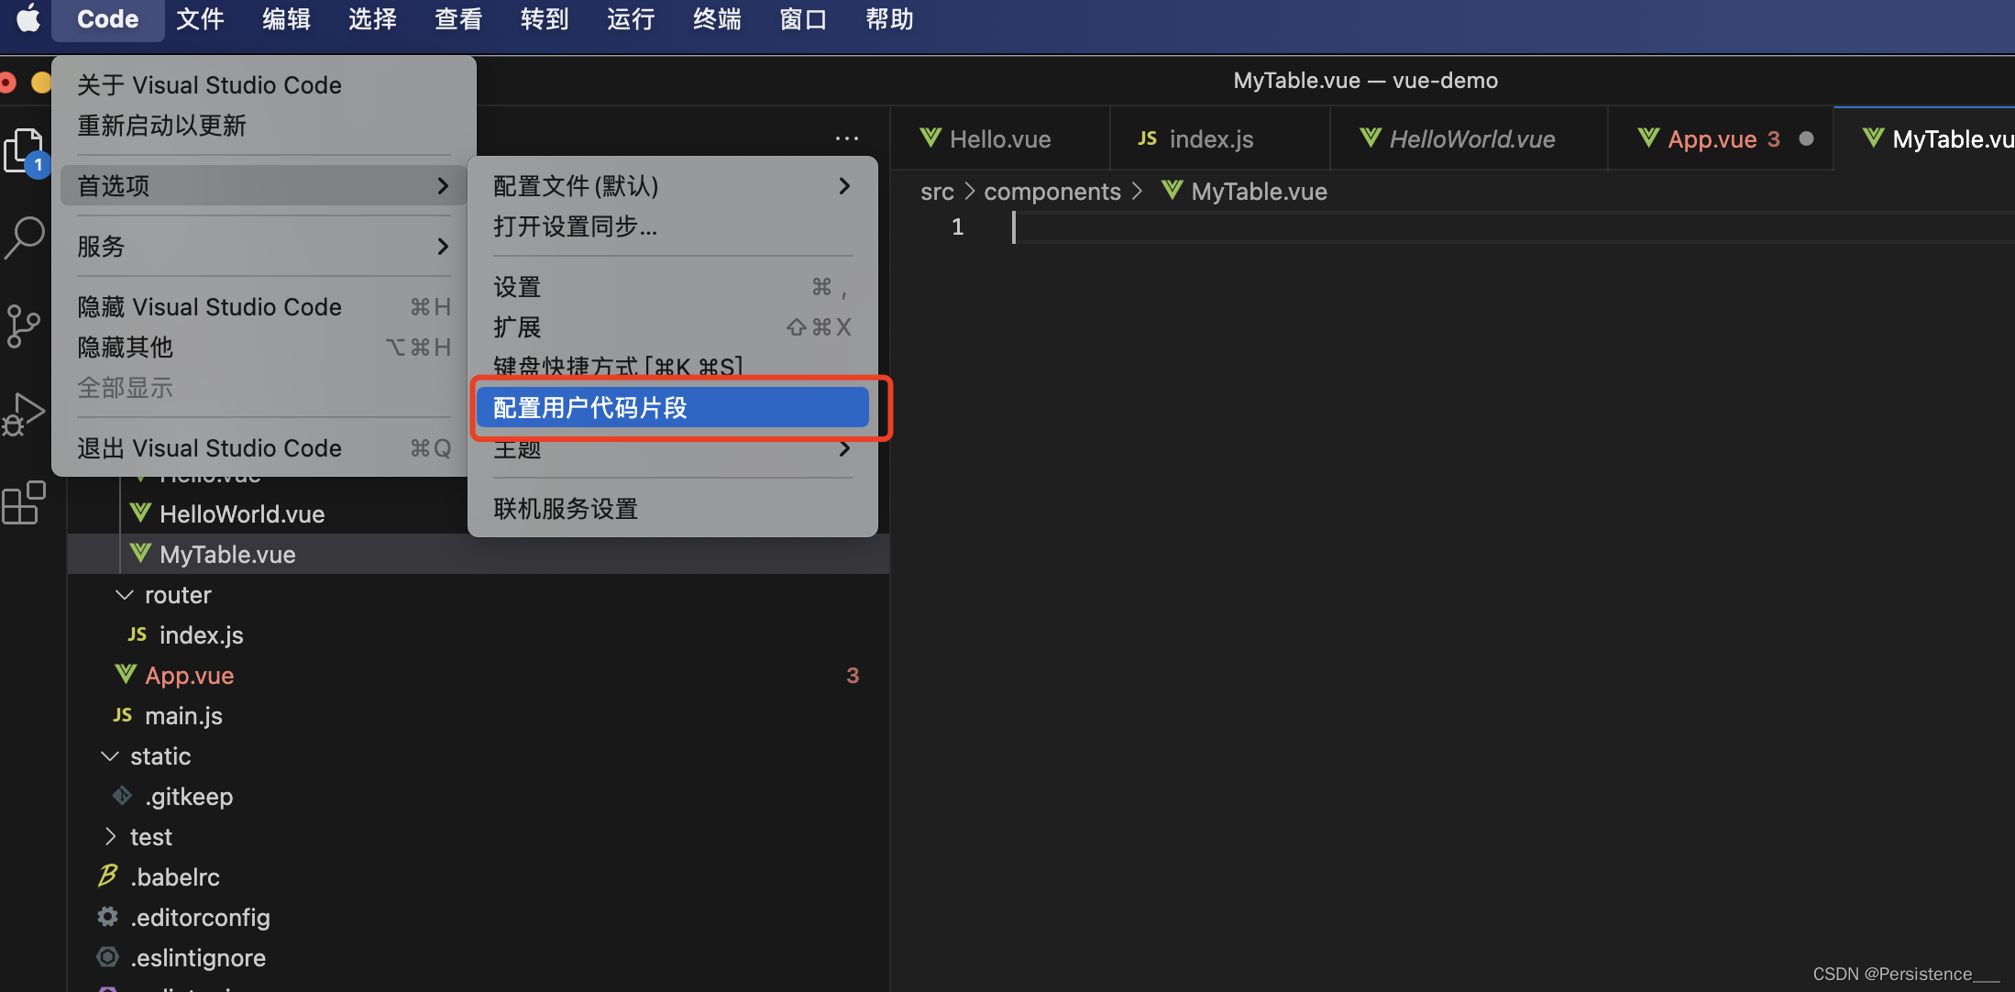2015x992 pixels.
Task: Open main.js in the file explorer
Action: (x=478, y=715)
